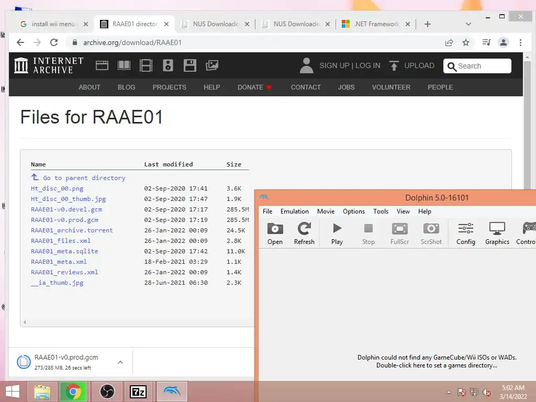The image size is (536, 402).
Task: Open Chrome three-dot menu
Action: tap(520, 42)
